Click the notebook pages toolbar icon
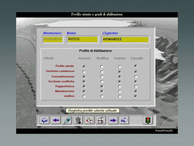The width and height of the screenshot is (194, 146). 101,120
